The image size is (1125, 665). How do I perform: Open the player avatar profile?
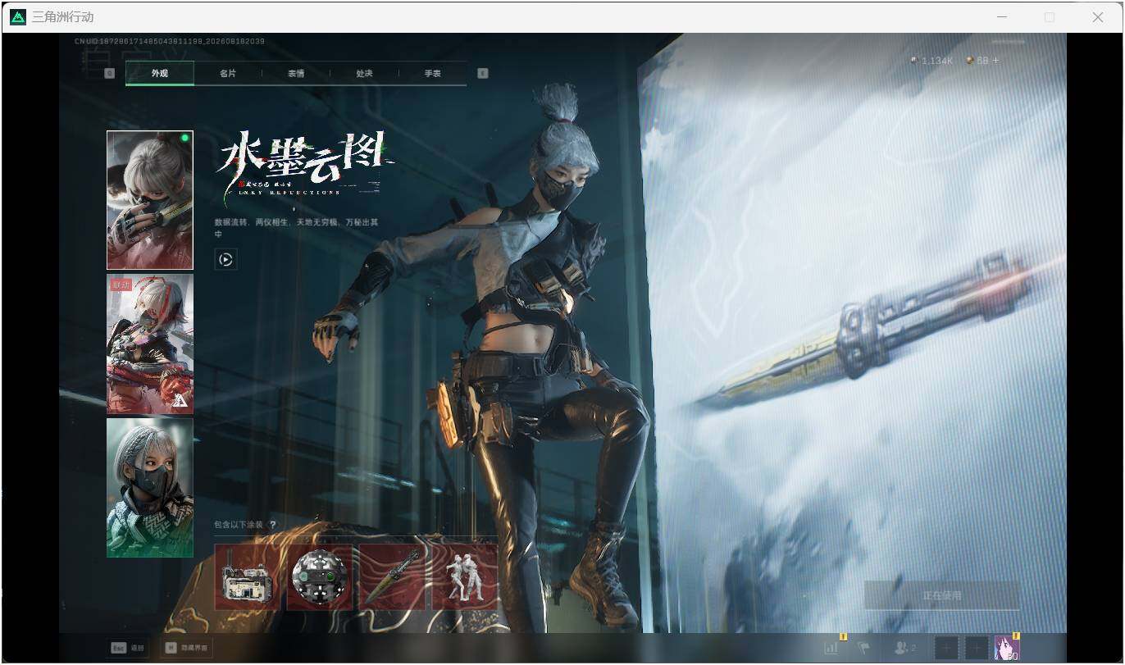(x=1007, y=648)
